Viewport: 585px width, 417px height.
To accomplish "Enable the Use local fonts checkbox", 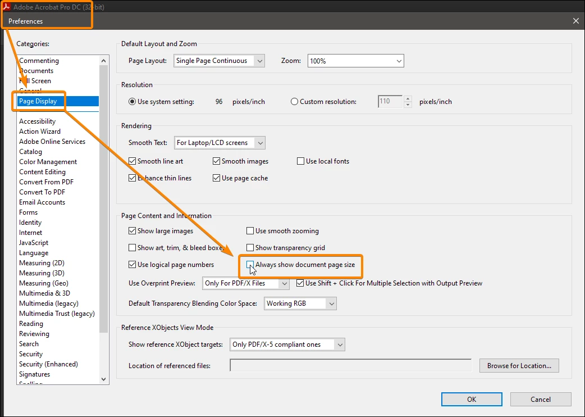I will click(x=301, y=161).
